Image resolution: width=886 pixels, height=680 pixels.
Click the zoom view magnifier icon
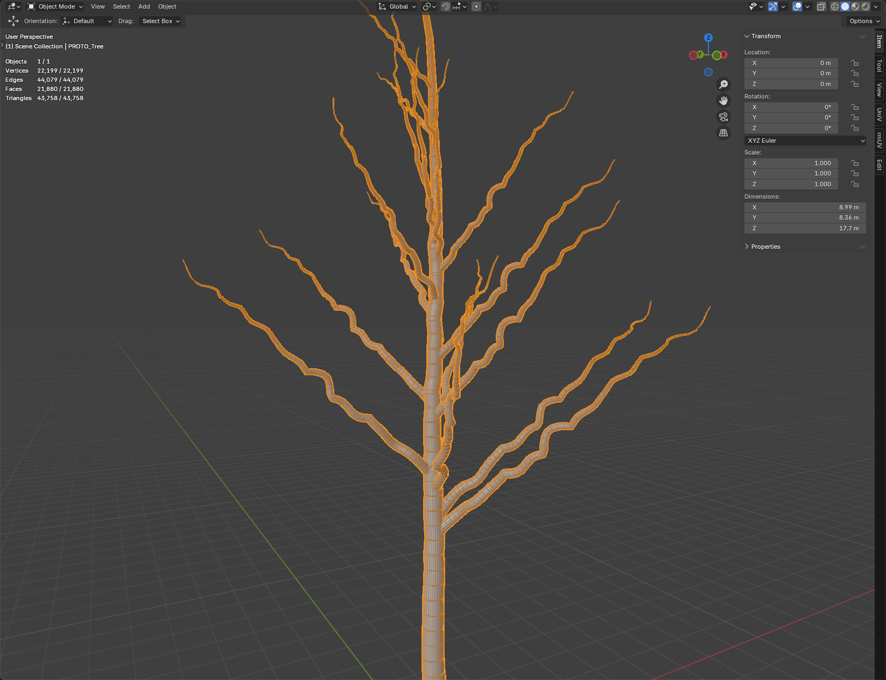[723, 85]
